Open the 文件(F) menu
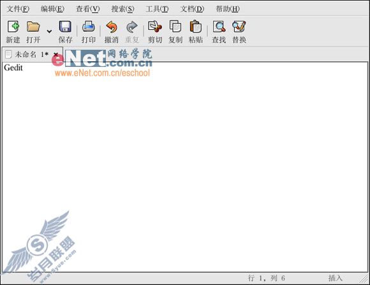This screenshot has height=285, width=370. pos(18,9)
